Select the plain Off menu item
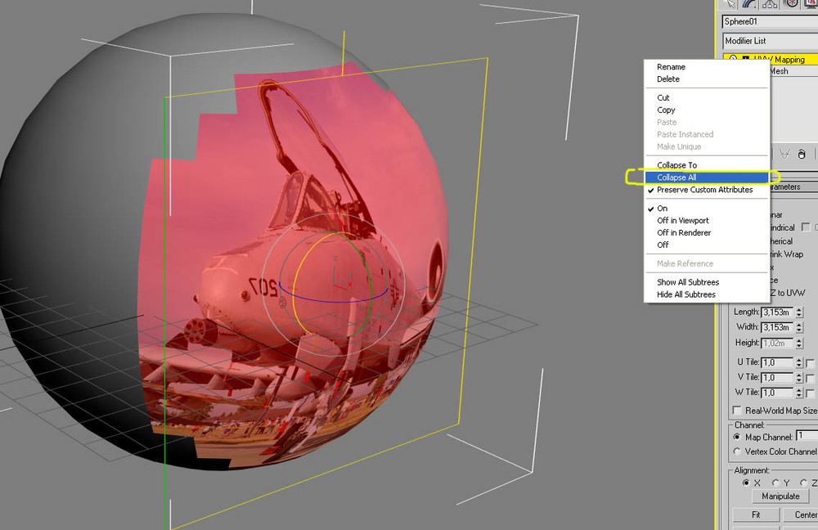This screenshot has width=818, height=530. pos(663,245)
